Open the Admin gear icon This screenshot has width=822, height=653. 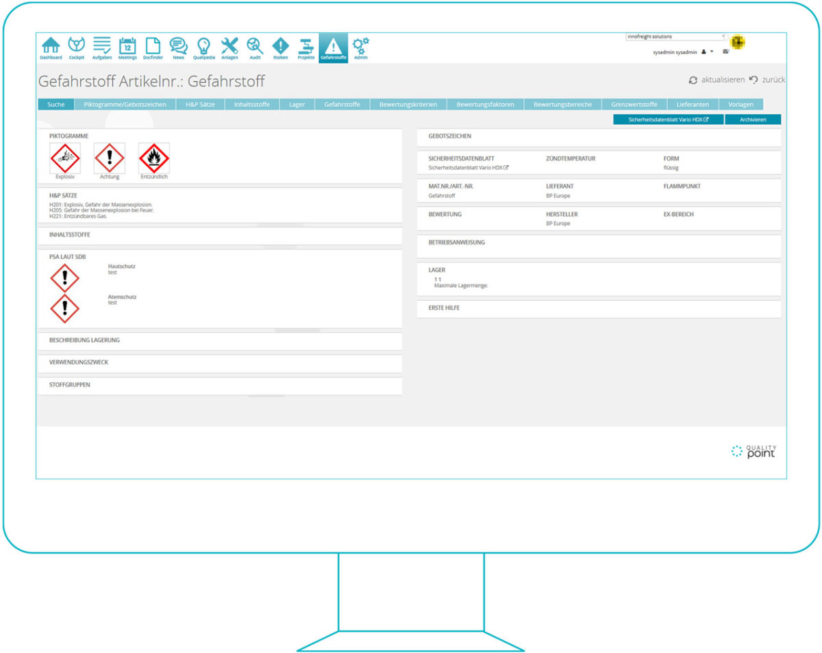pos(360,47)
